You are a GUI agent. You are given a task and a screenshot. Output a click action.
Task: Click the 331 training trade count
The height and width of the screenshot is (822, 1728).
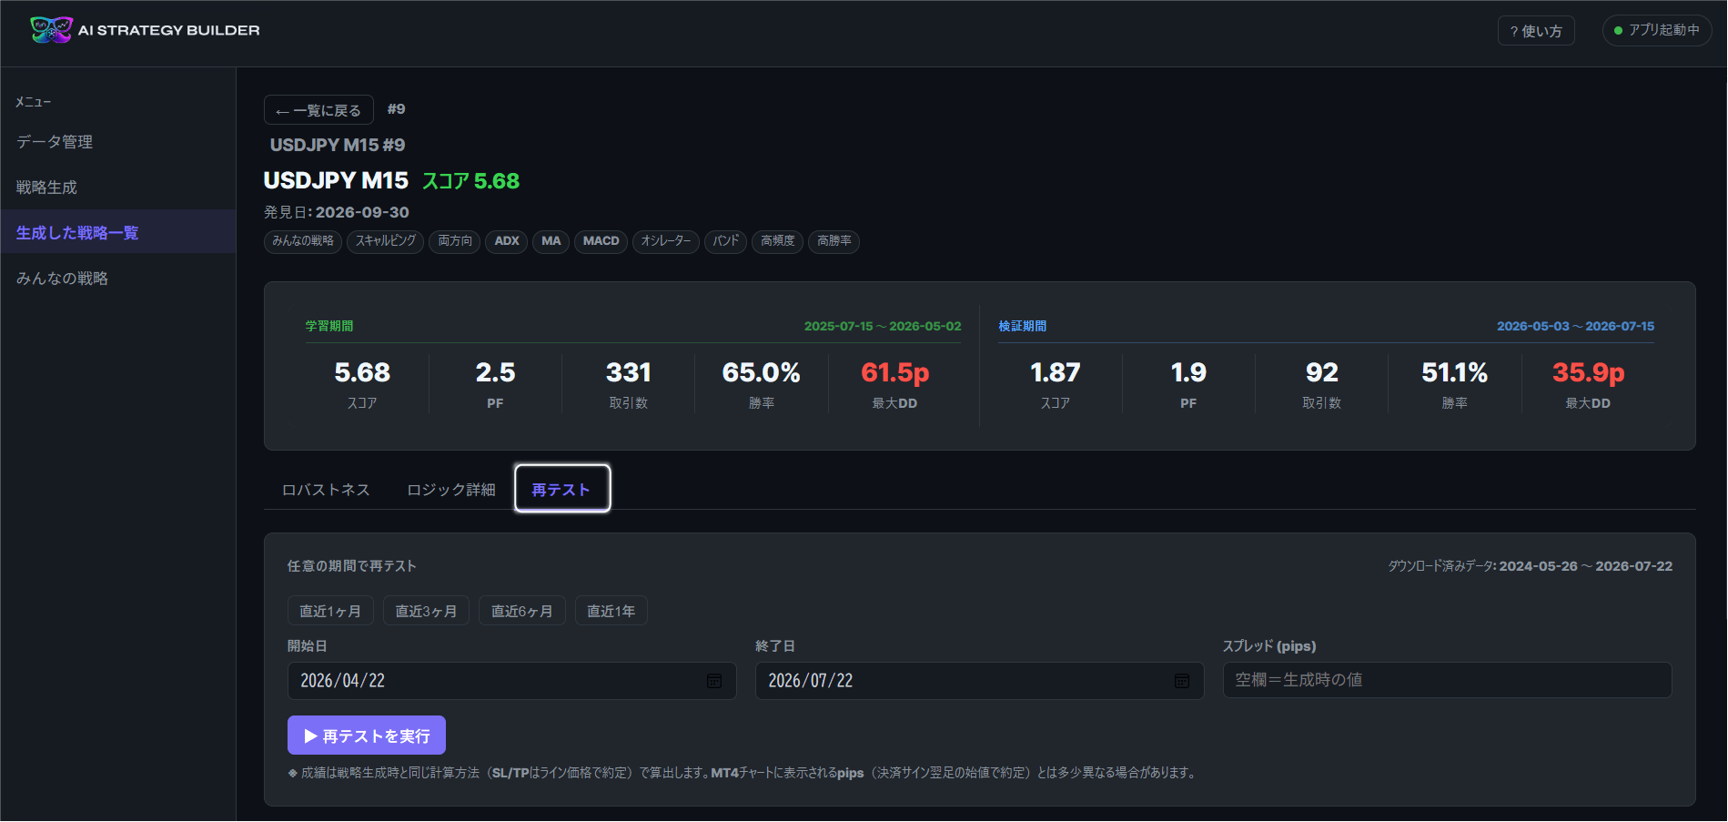point(629,372)
